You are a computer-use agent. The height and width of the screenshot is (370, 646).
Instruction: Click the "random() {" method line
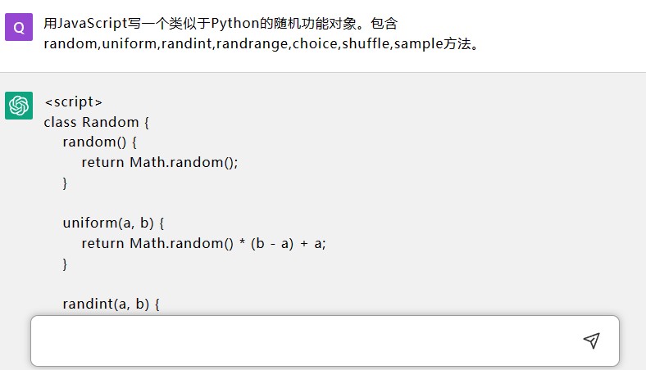[99, 142]
